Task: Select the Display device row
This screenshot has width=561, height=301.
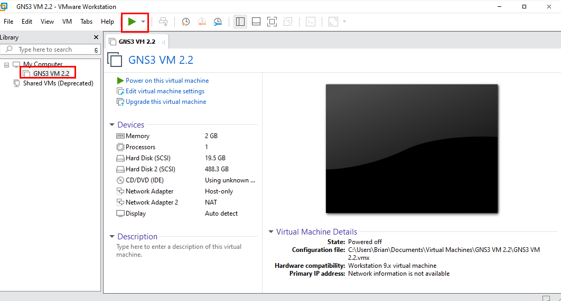Action: tap(186, 213)
